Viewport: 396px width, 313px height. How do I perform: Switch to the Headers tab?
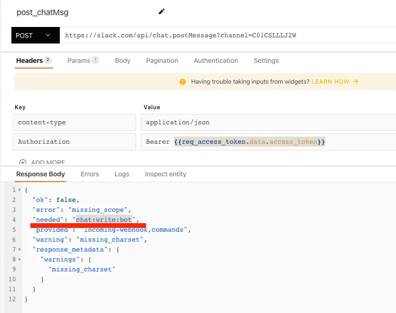pos(29,61)
